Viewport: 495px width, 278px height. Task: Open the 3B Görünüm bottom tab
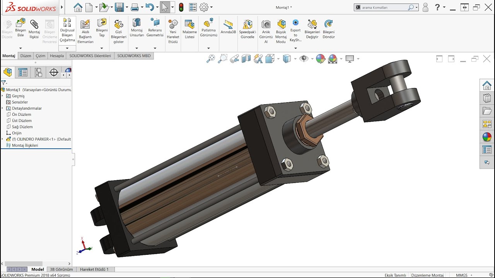(x=61, y=269)
